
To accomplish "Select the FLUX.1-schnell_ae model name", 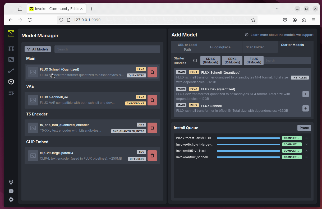I will click(x=54, y=97).
